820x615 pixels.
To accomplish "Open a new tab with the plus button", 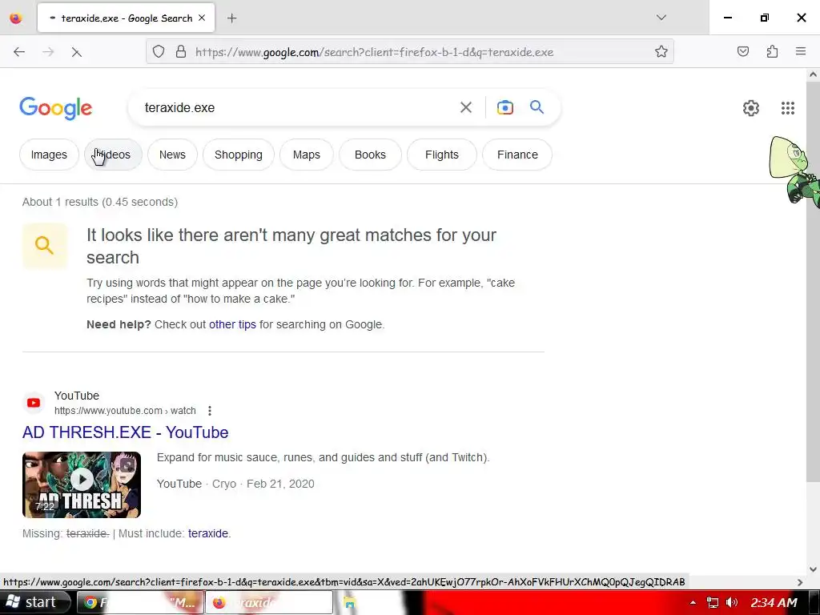I will [231, 18].
